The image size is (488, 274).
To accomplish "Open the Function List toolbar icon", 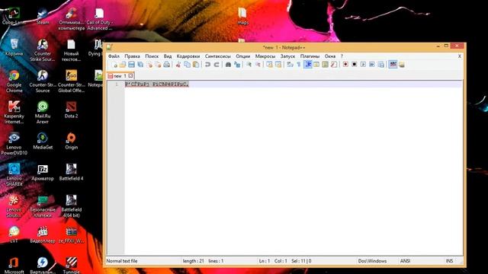I will 334,65.
